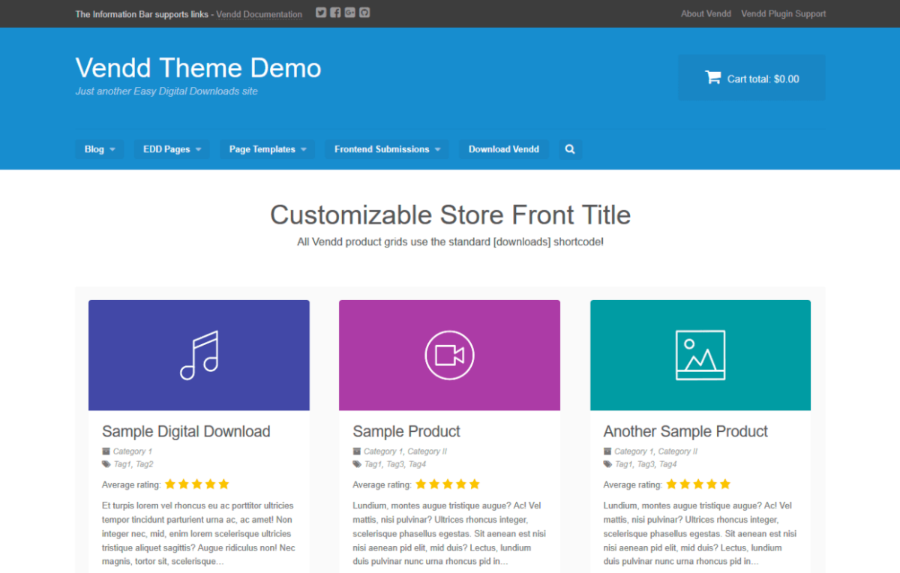The image size is (900, 573).
Task: Click the image icon on Another Sample Product
Action: pos(700,355)
